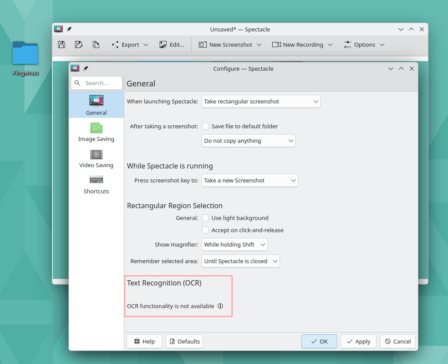
Task: Open the Options menu in toolbar
Action: coord(364,45)
